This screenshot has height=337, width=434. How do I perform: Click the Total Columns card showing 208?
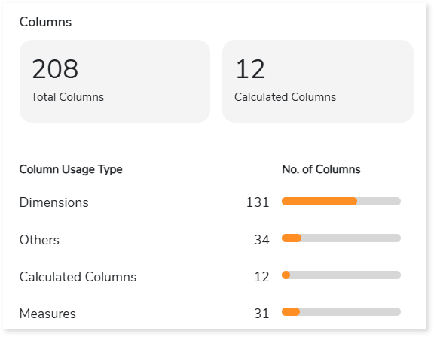coord(115,81)
